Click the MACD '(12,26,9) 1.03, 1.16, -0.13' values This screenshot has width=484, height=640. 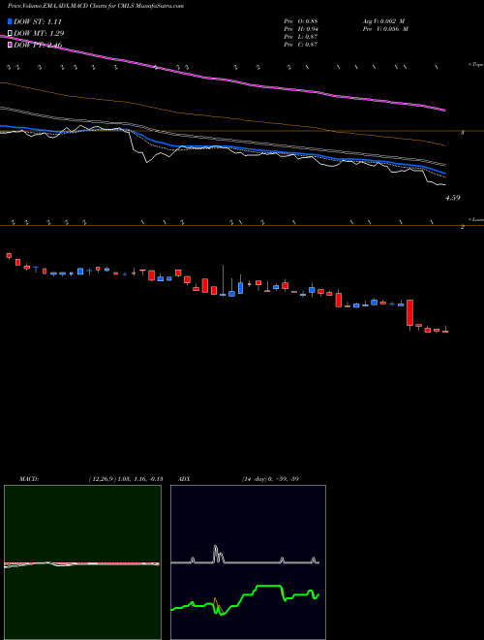(126, 479)
